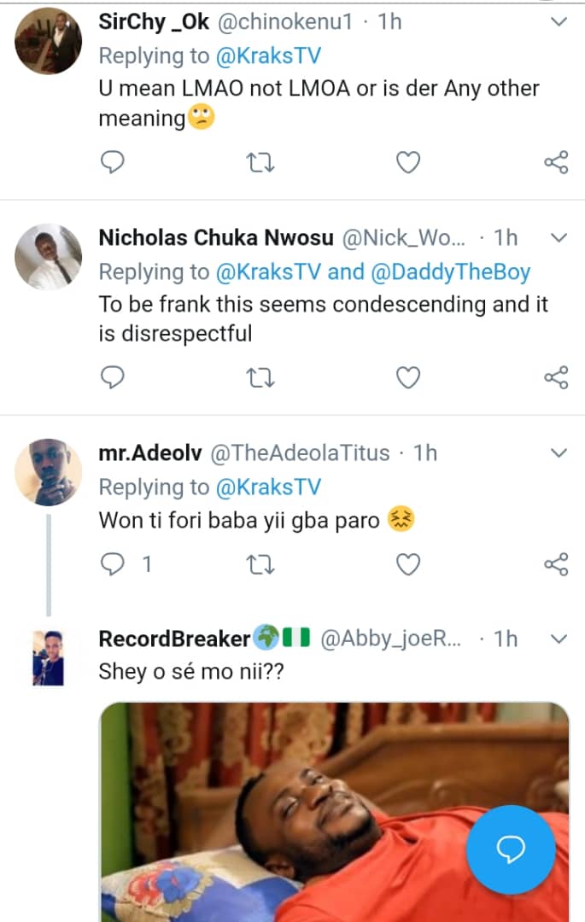This screenshot has width=585, height=922.
Task: View SirChy _Ok's profile picture
Action: point(50,41)
